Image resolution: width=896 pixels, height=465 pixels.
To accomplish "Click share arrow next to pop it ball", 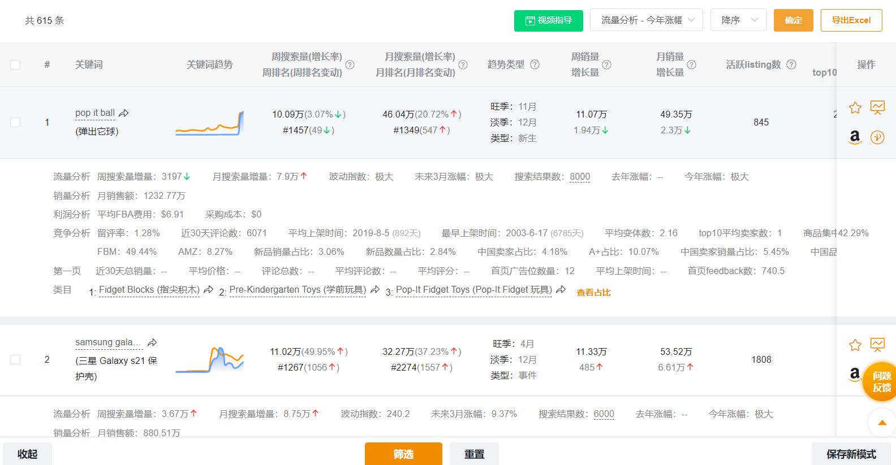I will point(124,113).
